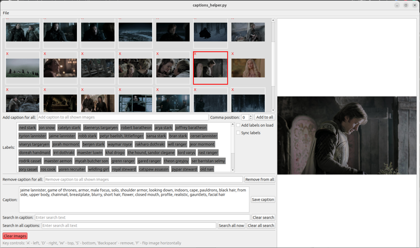Click the Save caption button
This screenshot has height=248, width=420.
tap(263, 200)
